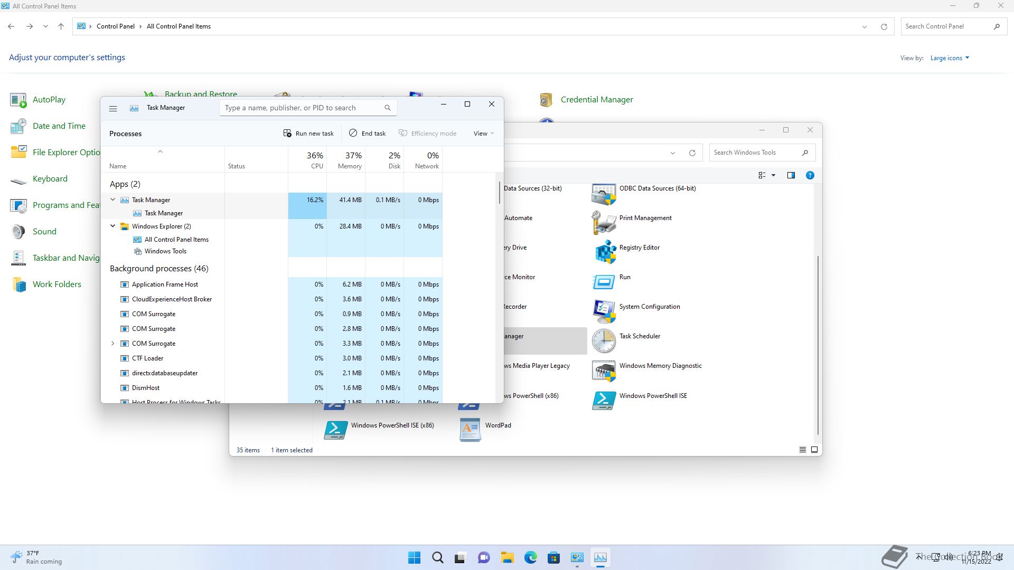Viewport: 1014px width, 570px height.
Task: Go up one level in Control Panel
Action: tap(61, 26)
